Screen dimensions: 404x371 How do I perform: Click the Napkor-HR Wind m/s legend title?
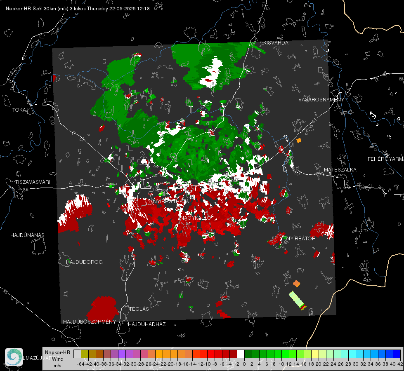[57, 359]
